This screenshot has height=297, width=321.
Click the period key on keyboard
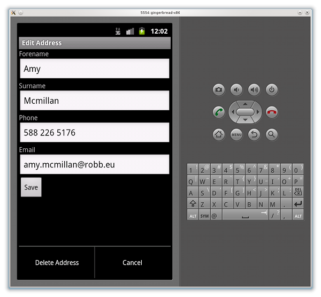click(x=286, y=203)
